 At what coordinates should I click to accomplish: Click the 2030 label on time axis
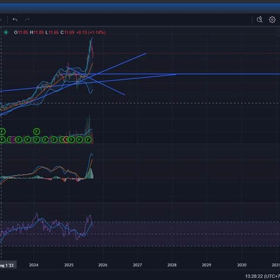pos(242,265)
